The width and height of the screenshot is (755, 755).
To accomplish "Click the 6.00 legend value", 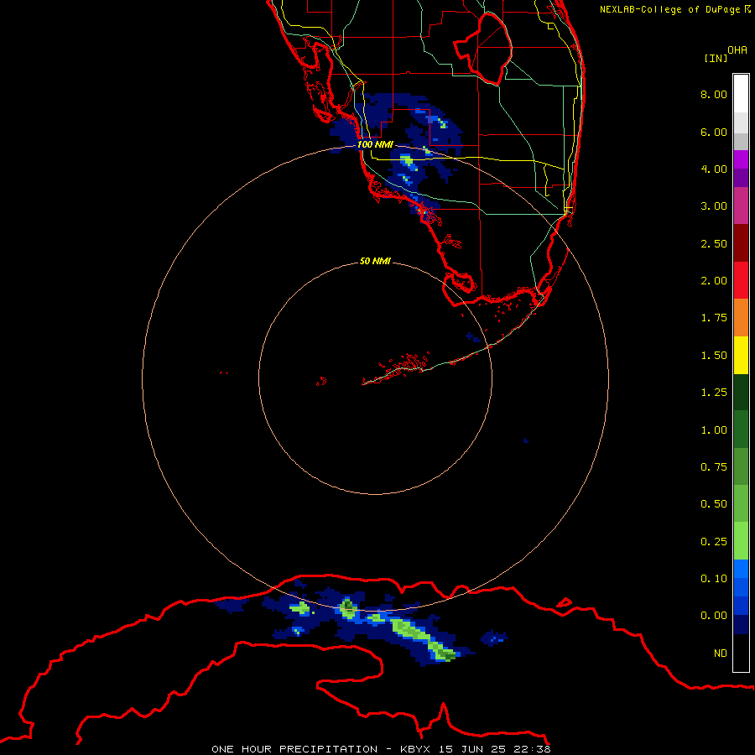I will coord(714,132).
